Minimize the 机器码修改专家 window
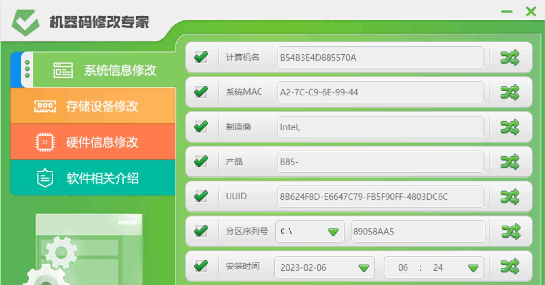545x285 pixels. [x=507, y=11]
